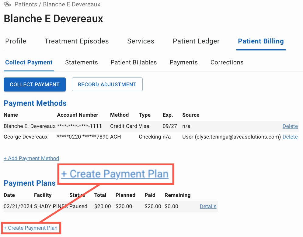Viewport: 303px width, 237px height.
Task: Select the Services tab
Action: point(141,41)
